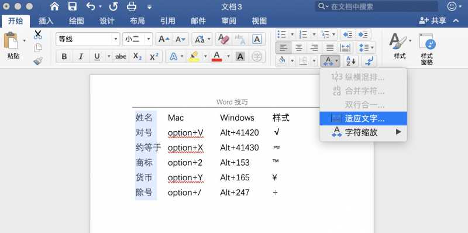The width and height of the screenshot is (468, 233).
Task: Open the 审阅 tab
Action: click(229, 21)
